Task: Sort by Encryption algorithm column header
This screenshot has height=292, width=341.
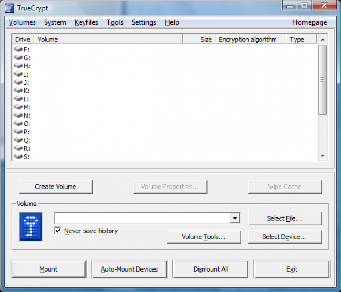Action: click(x=251, y=40)
